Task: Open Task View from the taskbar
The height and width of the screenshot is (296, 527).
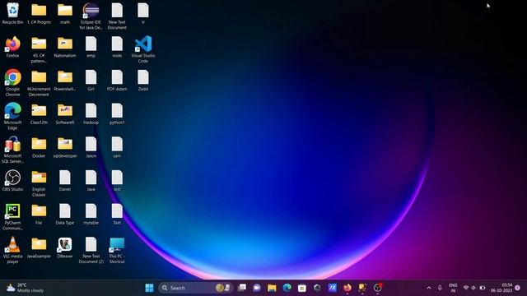Action: (241, 288)
